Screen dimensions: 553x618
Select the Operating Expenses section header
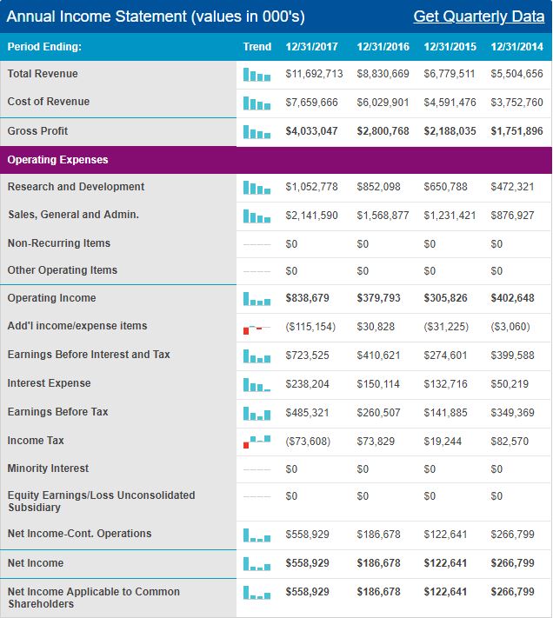tap(57, 160)
